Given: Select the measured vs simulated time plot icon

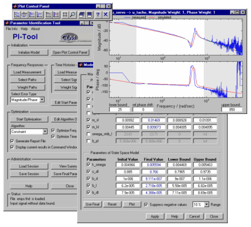Looking at the screenshot, I should 56,15.
